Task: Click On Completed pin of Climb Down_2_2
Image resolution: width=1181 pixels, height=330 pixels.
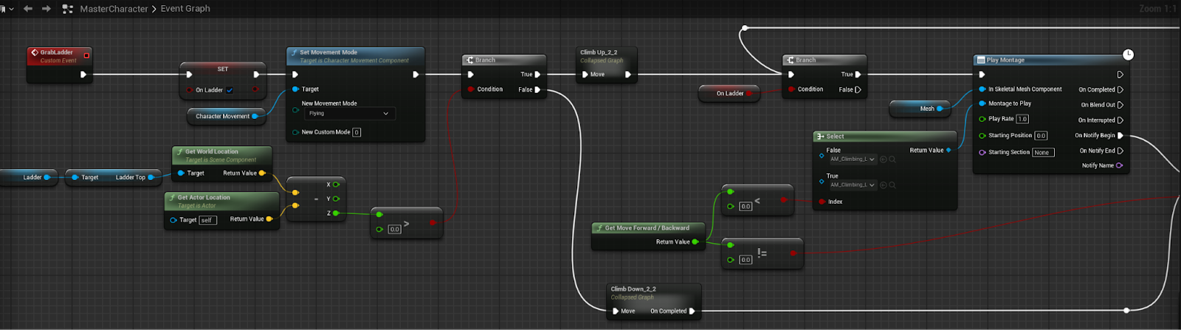Action: [692, 312]
